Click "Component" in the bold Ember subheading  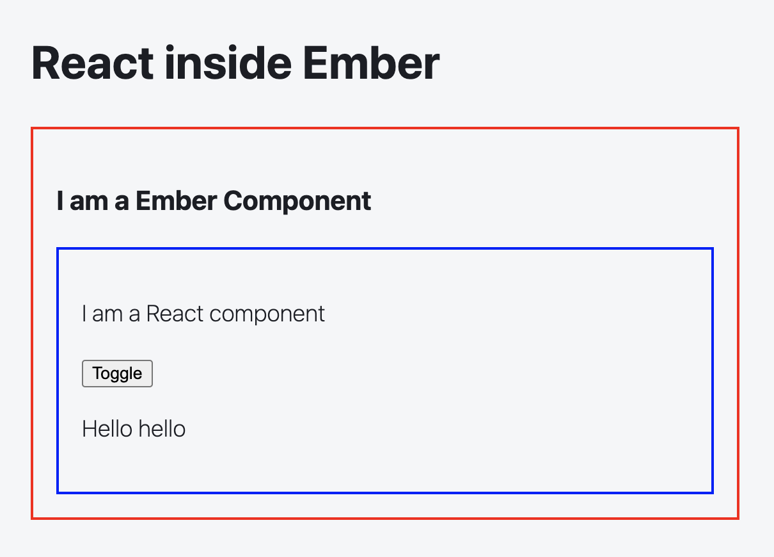[297, 201]
